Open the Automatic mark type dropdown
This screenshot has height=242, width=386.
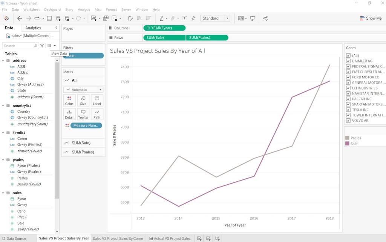click(83, 90)
